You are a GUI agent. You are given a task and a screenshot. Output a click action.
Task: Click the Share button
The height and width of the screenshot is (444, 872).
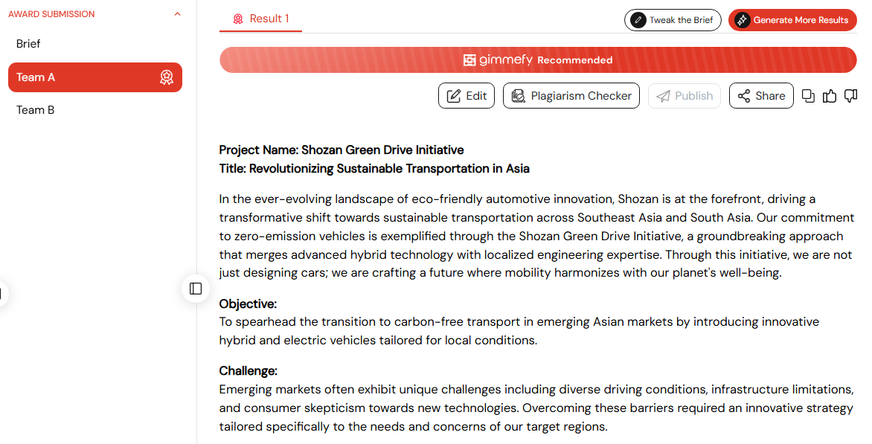(x=761, y=96)
